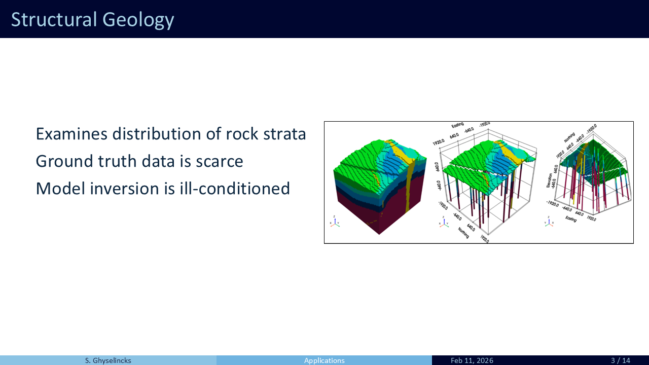
Task: Click the axis triad beside the rightmost plot
Action: tap(549, 222)
